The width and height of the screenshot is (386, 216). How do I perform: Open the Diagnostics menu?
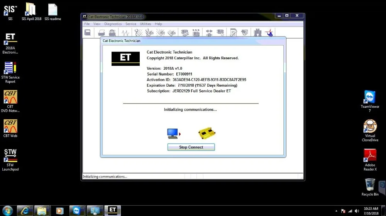coord(113,24)
